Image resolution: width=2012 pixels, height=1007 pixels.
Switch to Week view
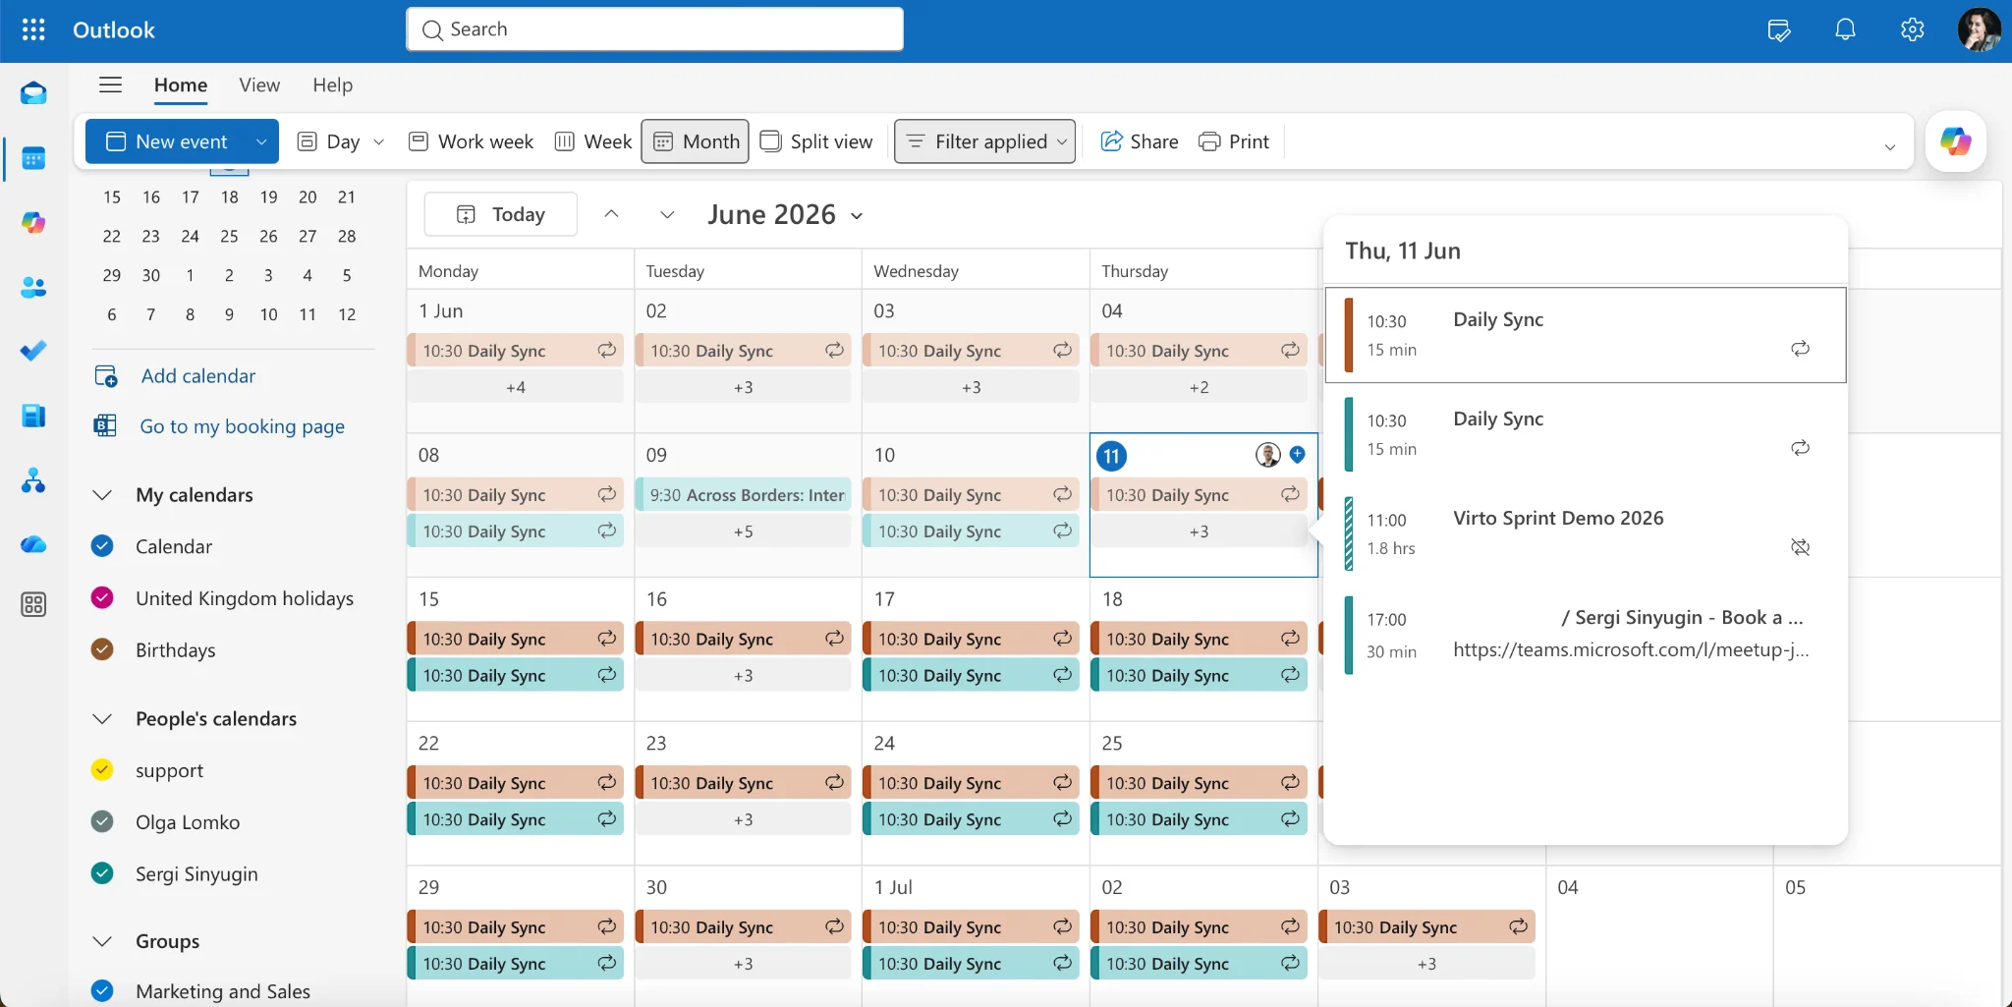(x=593, y=141)
